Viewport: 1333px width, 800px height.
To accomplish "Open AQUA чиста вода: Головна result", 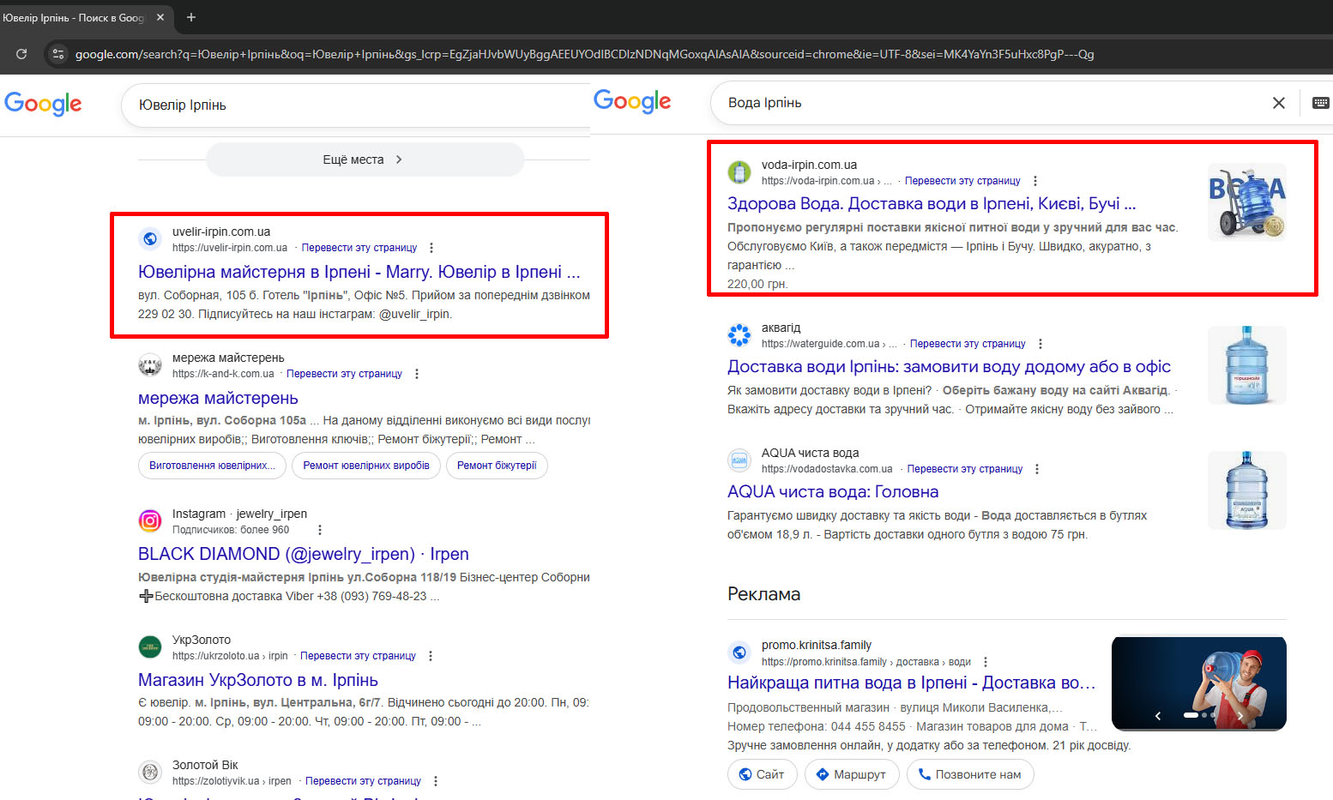I will 833,491.
